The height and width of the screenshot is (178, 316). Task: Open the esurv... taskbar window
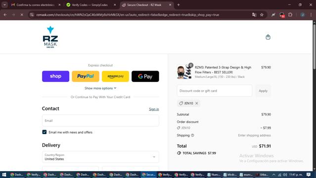pos(246,175)
